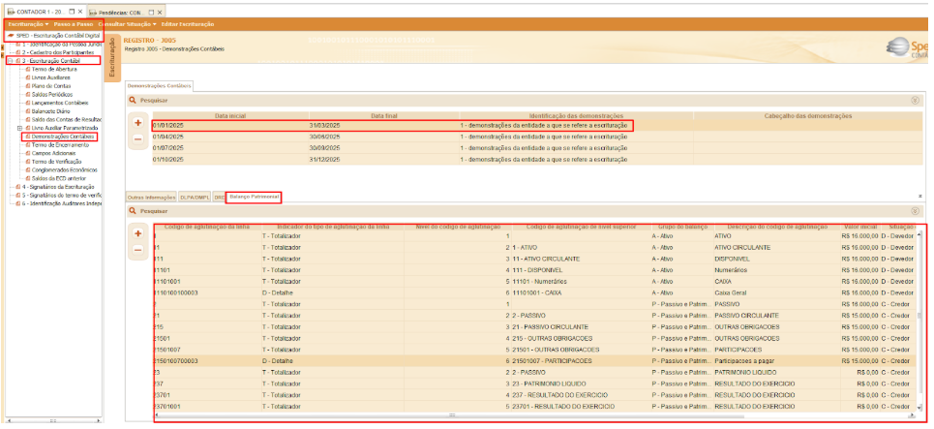This screenshot has height=429, width=934.
Task: Select the Caixa Geral detail row
Action: point(533,292)
